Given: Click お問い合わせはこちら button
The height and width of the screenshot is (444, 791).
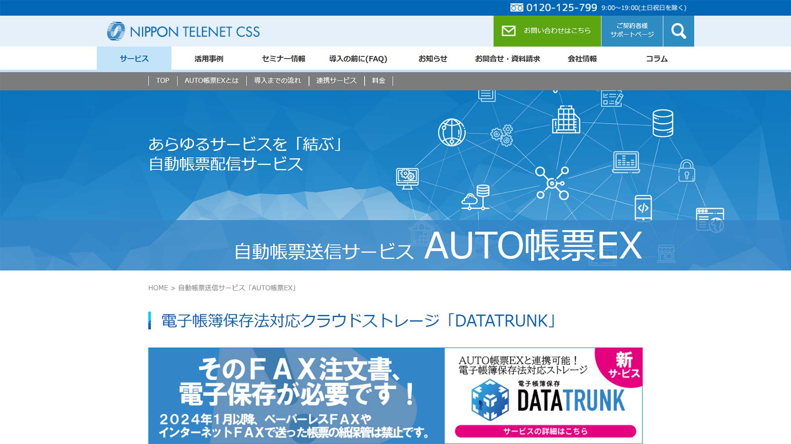Looking at the screenshot, I should point(547,31).
